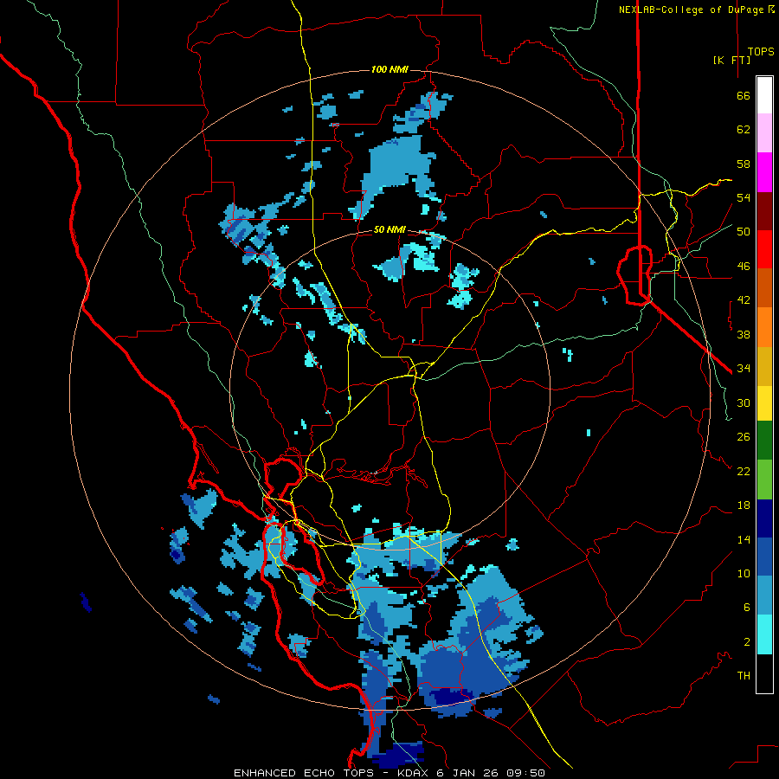Pick the bright orange legend swatch

pyautogui.click(x=764, y=327)
